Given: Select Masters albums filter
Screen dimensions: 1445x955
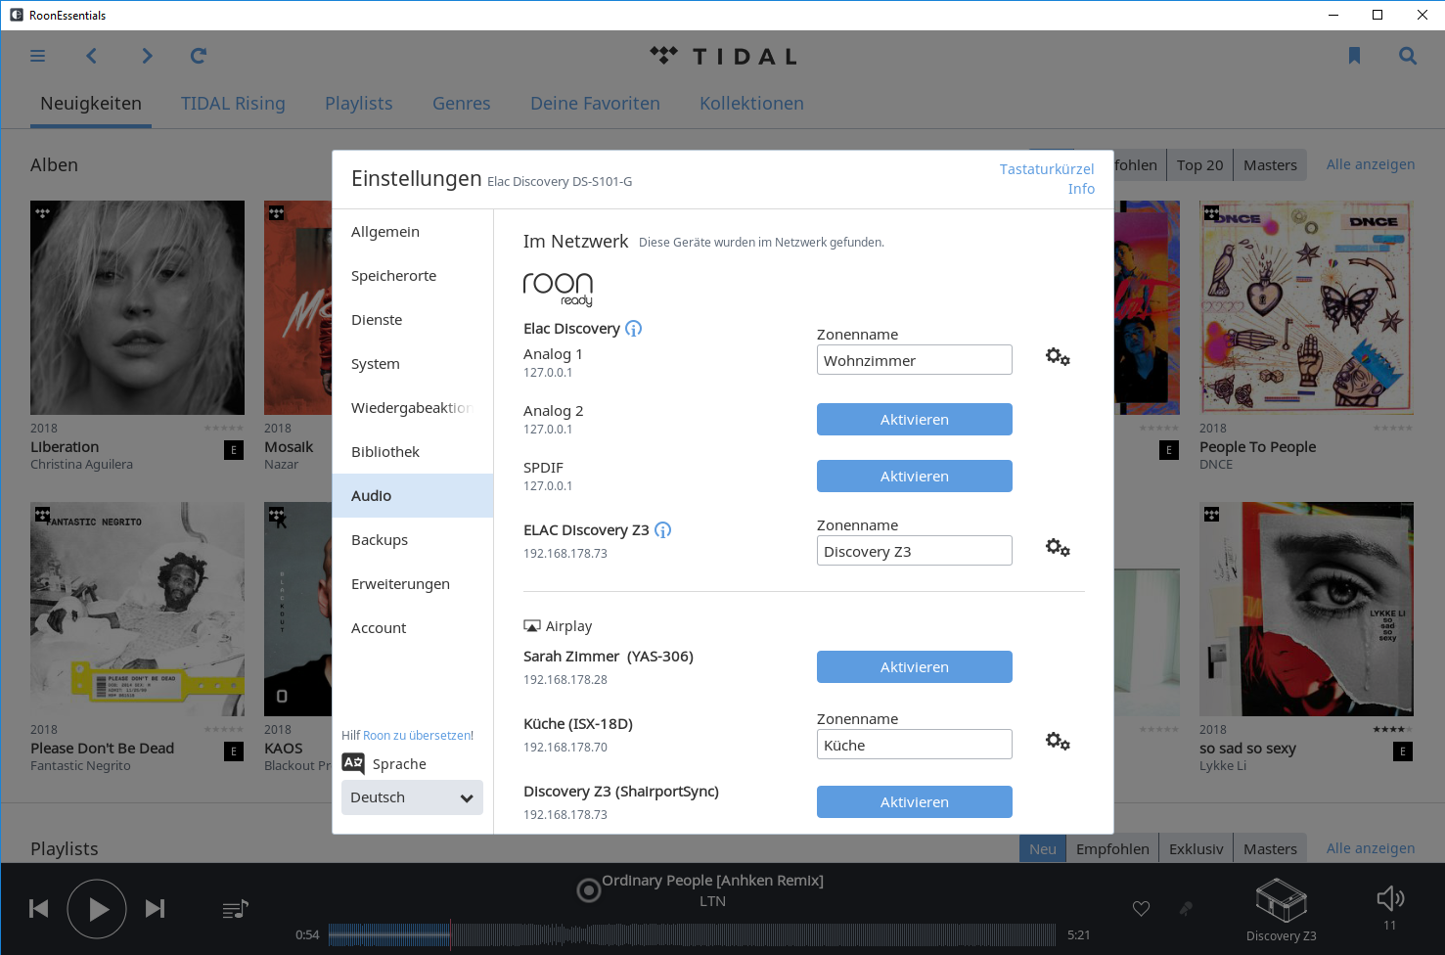Looking at the screenshot, I should [x=1270, y=165].
